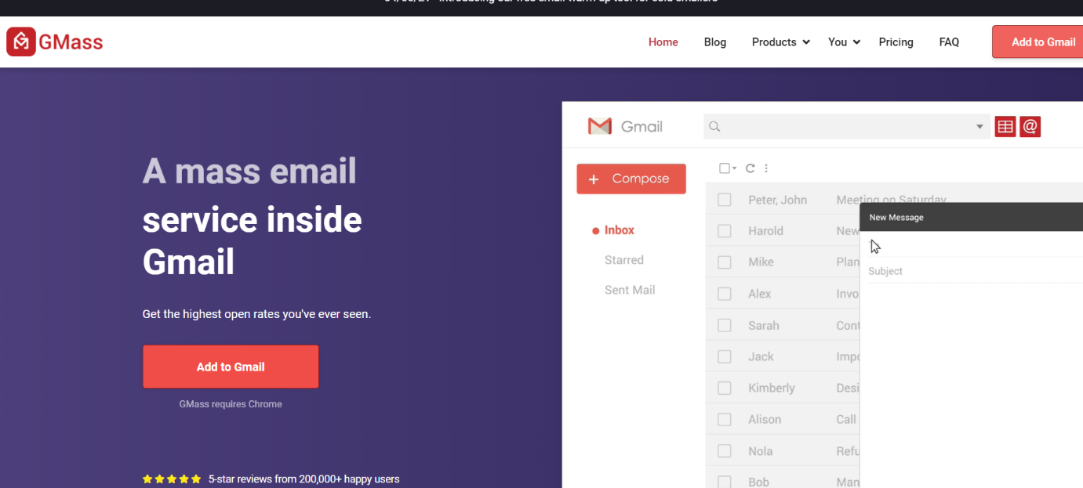
Task: Click the refresh icon above inbox list
Action: point(750,168)
